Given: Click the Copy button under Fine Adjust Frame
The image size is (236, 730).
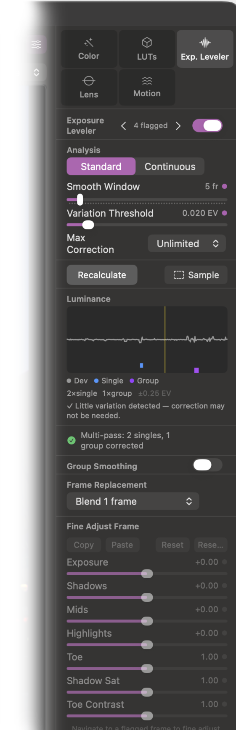Looking at the screenshot, I should coord(84,545).
